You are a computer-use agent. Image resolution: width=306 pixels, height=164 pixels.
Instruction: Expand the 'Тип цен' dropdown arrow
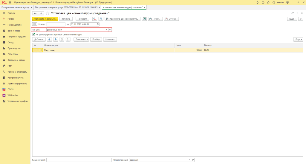pyautogui.click(x=106, y=30)
